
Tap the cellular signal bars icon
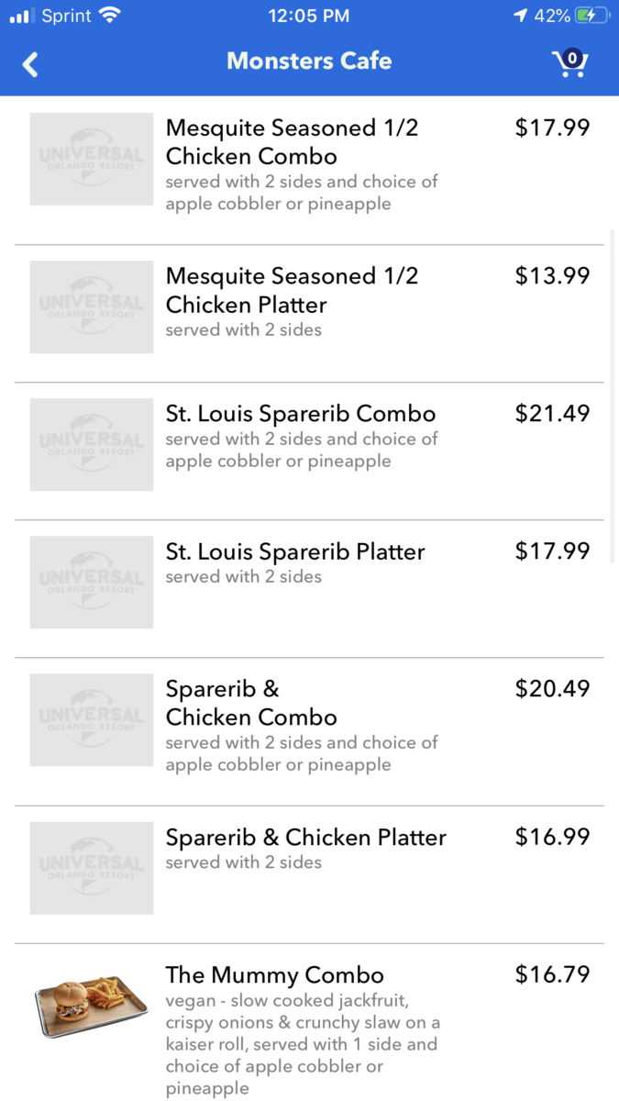pos(20,16)
